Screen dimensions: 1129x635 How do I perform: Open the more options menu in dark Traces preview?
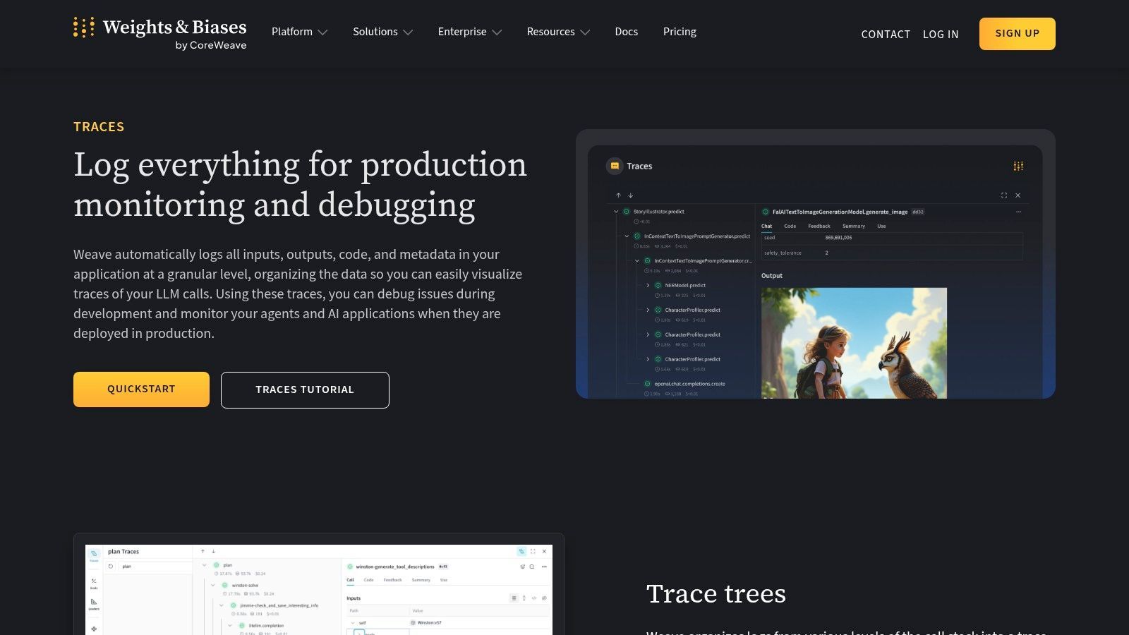[x=1018, y=212]
